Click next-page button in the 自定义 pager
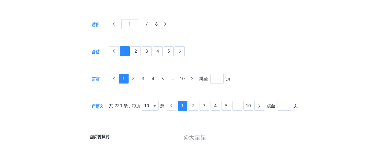Viewport: 390px width, 153px height. [259, 106]
